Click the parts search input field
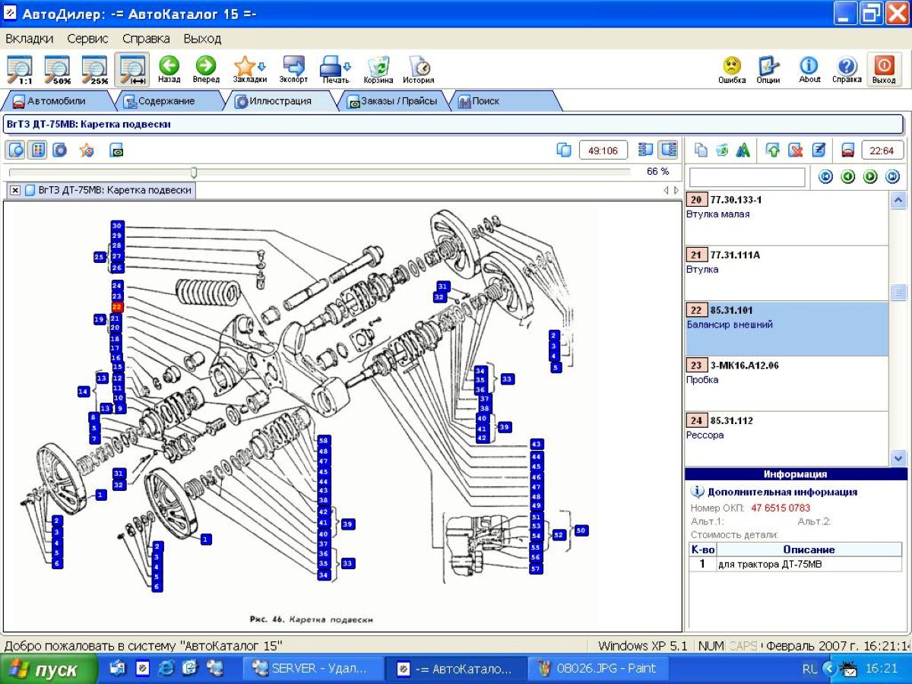912x684 pixels. click(746, 177)
